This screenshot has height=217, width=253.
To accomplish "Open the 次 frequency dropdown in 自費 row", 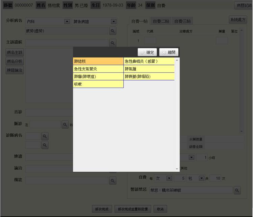I will tap(169, 178).
